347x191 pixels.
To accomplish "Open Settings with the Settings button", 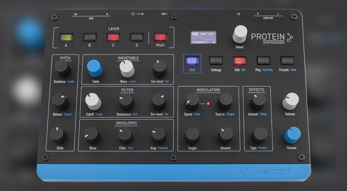I will click(216, 61).
